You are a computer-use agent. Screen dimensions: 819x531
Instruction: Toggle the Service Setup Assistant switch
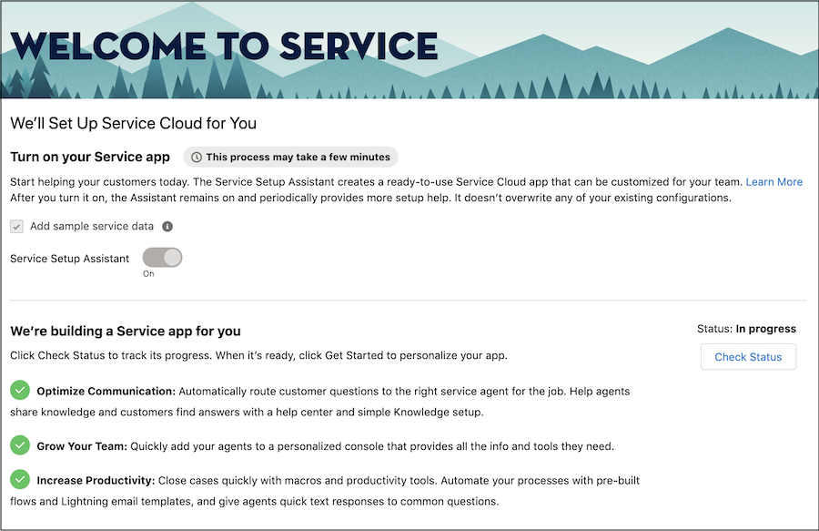click(163, 258)
